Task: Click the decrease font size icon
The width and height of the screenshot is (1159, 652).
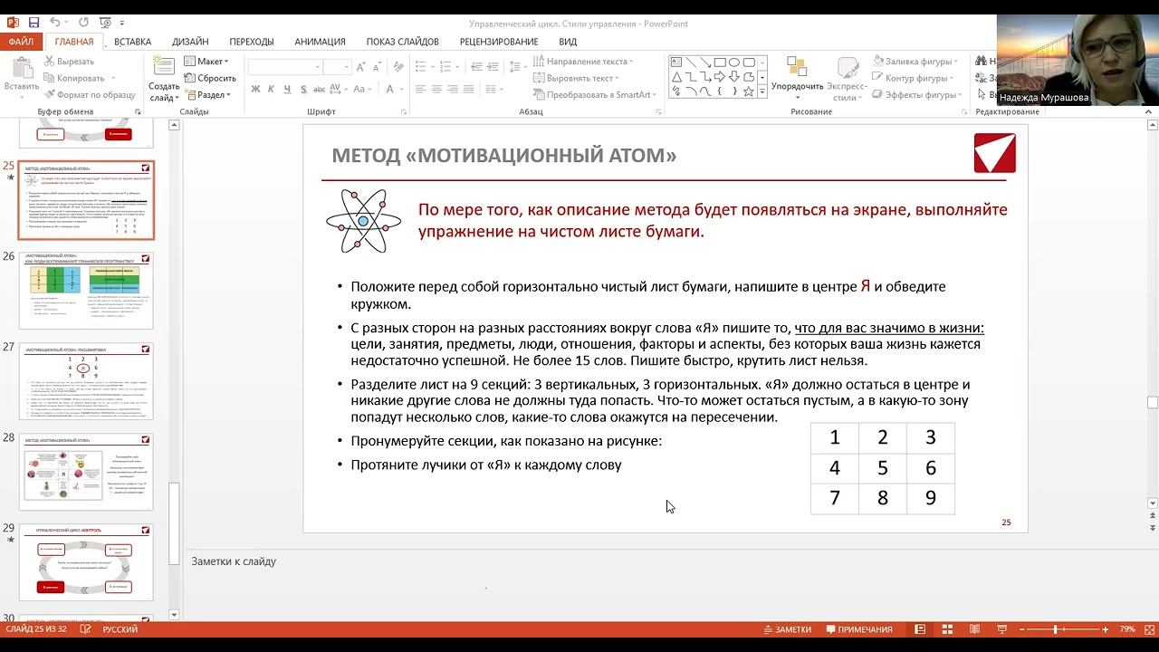Action: (x=377, y=67)
